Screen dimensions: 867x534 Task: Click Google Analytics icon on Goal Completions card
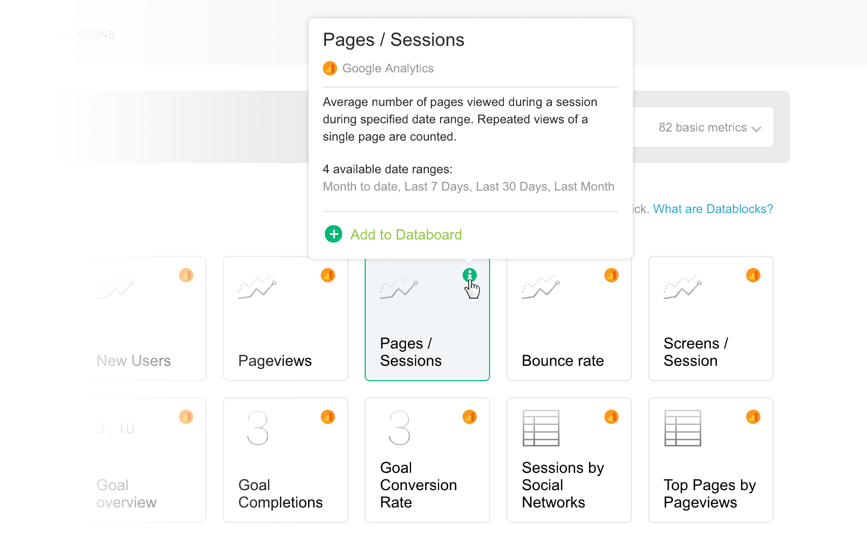327,417
